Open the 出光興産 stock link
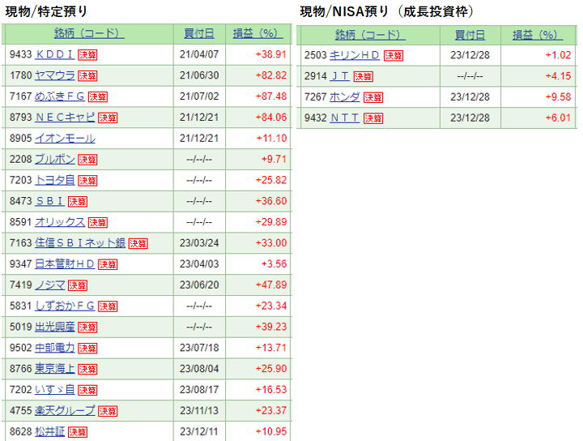Viewport: 583px width, 441px height. click(55, 327)
